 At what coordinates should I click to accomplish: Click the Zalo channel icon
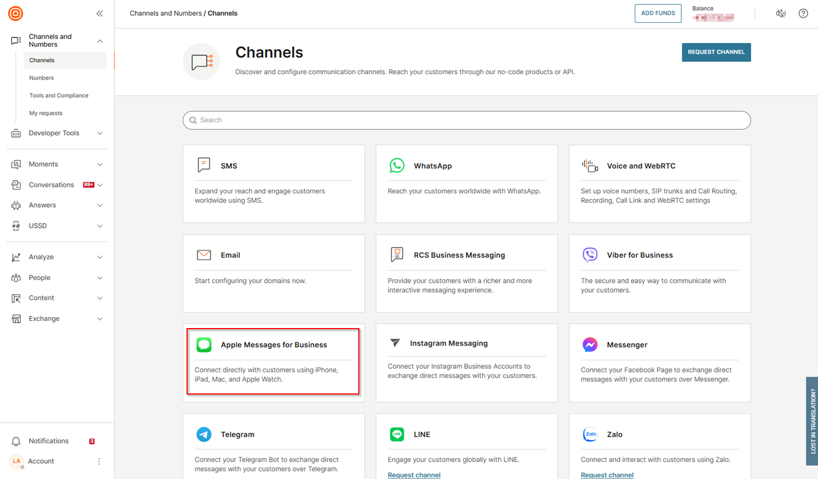tap(590, 434)
